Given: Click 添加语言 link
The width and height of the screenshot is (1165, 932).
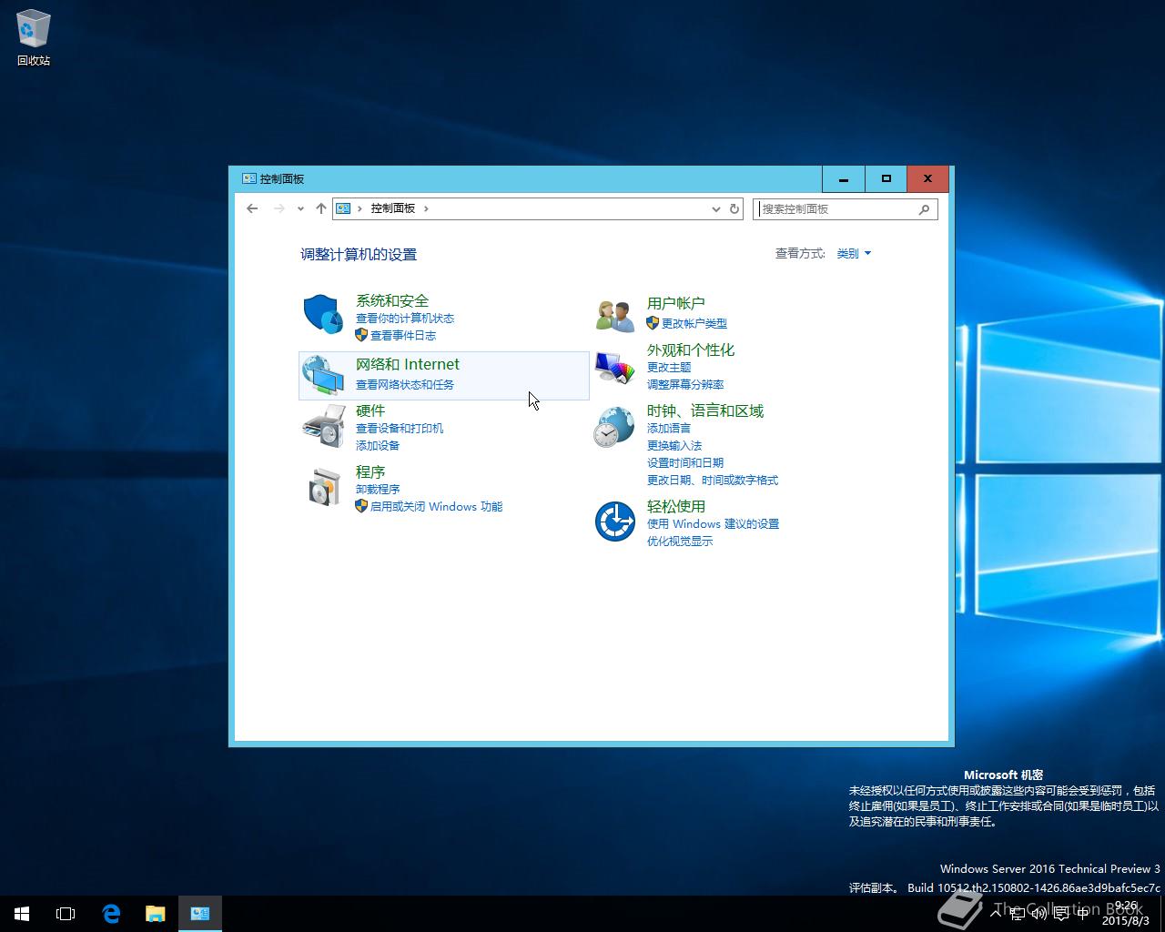Looking at the screenshot, I should coord(669,429).
